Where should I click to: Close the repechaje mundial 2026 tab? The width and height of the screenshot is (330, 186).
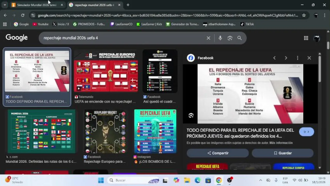pyautogui.click(x=119, y=5)
